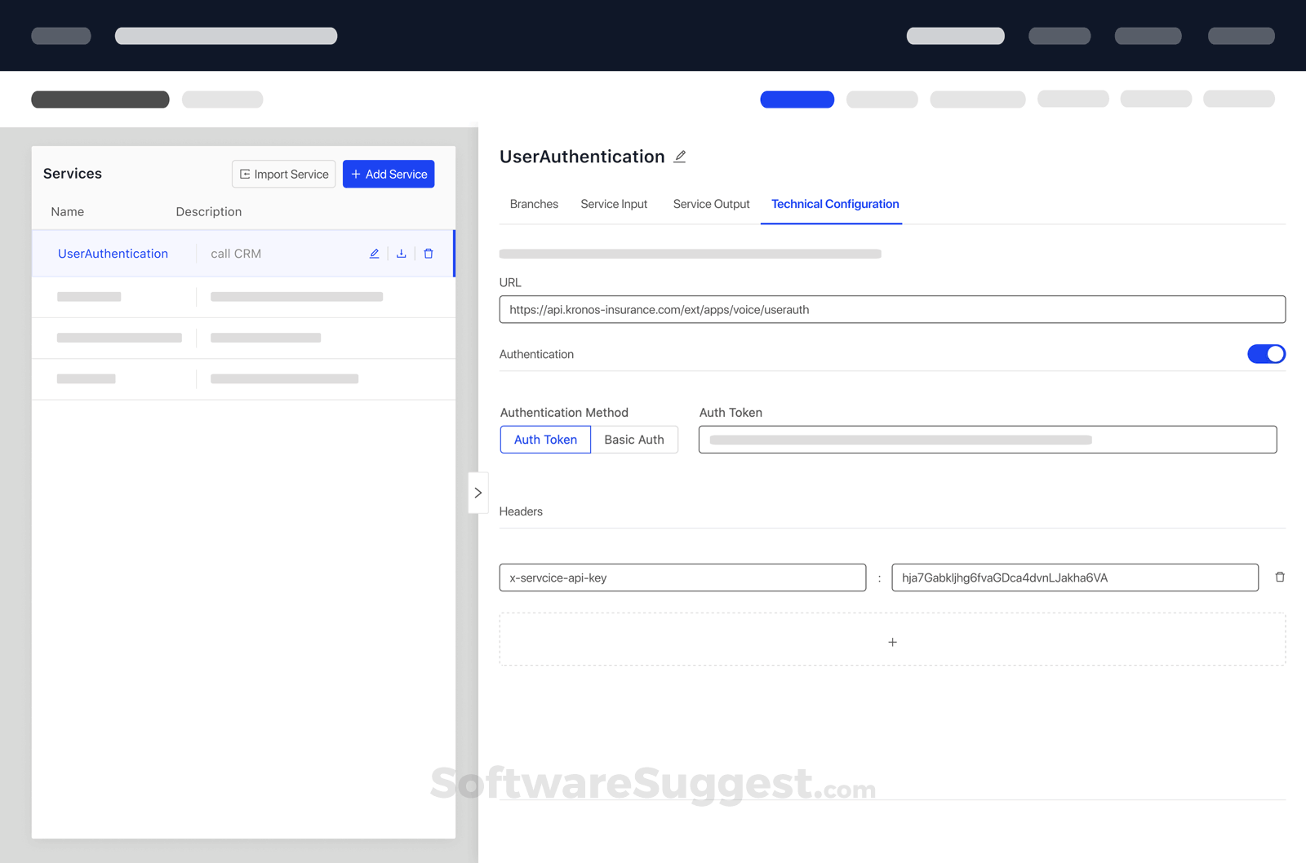Switch to the Branches tab
1306x863 pixels.
(x=534, y=204)
